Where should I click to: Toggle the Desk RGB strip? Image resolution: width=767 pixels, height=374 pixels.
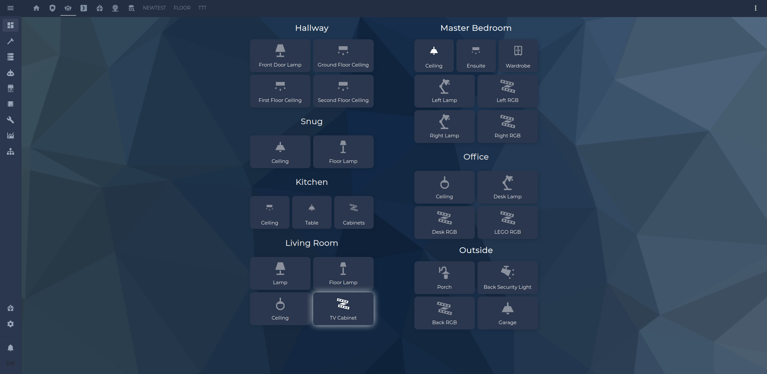[444, 223]
